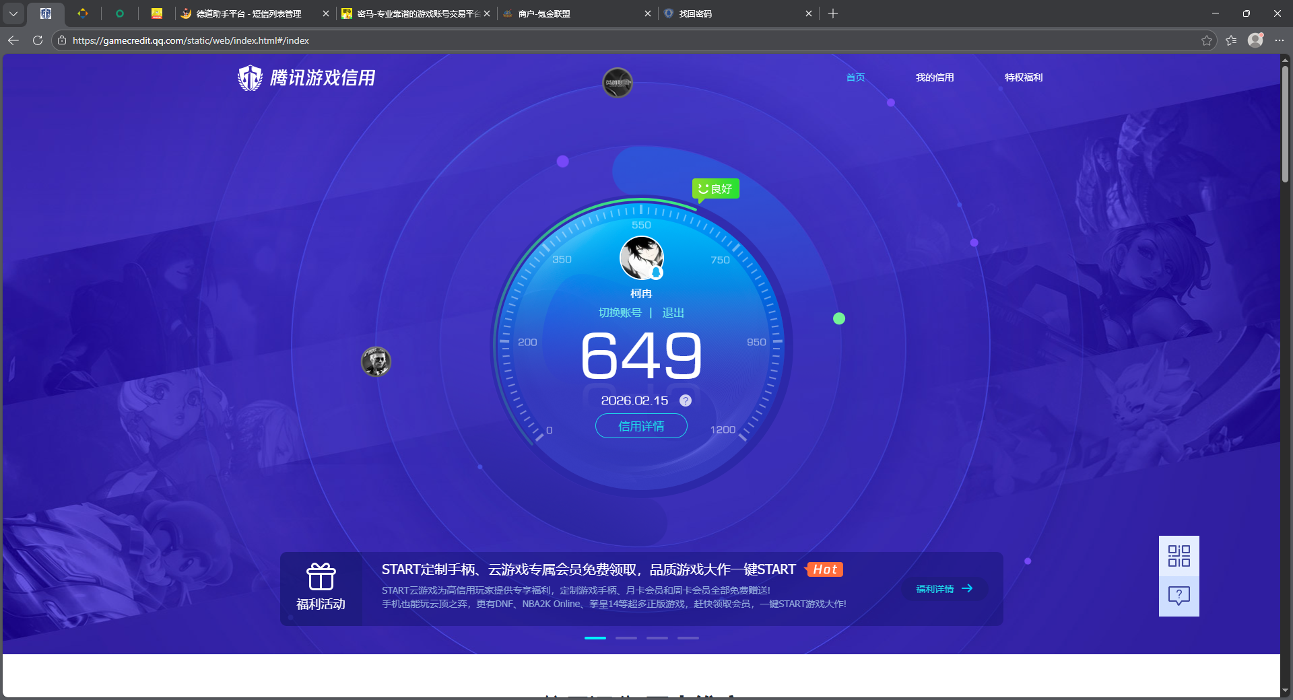Restore down the browser window
Viewport: 1293px width, 700px height.
click(x=1247, y=13)
